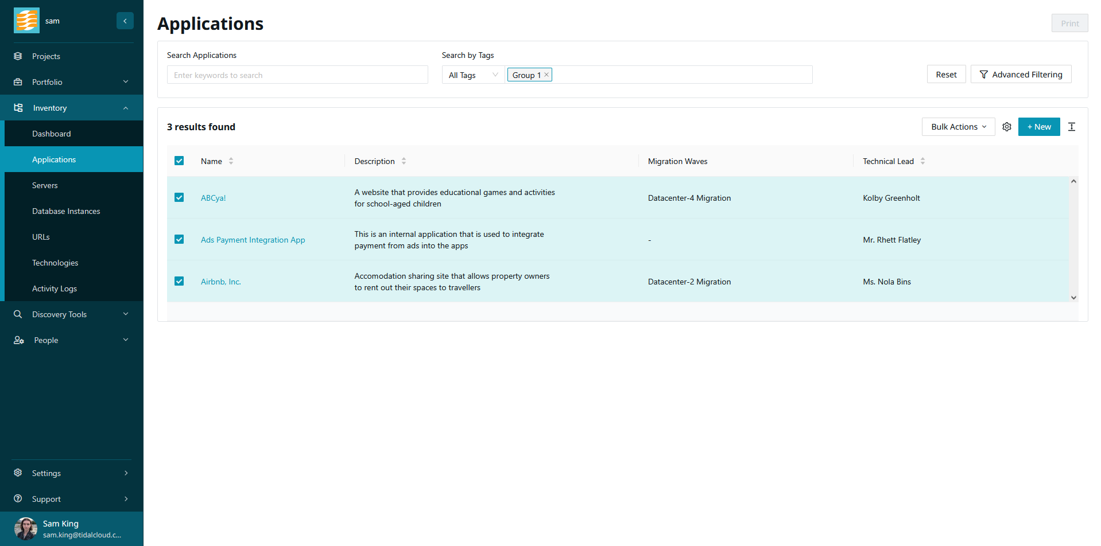
Task: Uncheck the Airbnb, Inc. row checkbox
Action: click(x=179, y=281)
